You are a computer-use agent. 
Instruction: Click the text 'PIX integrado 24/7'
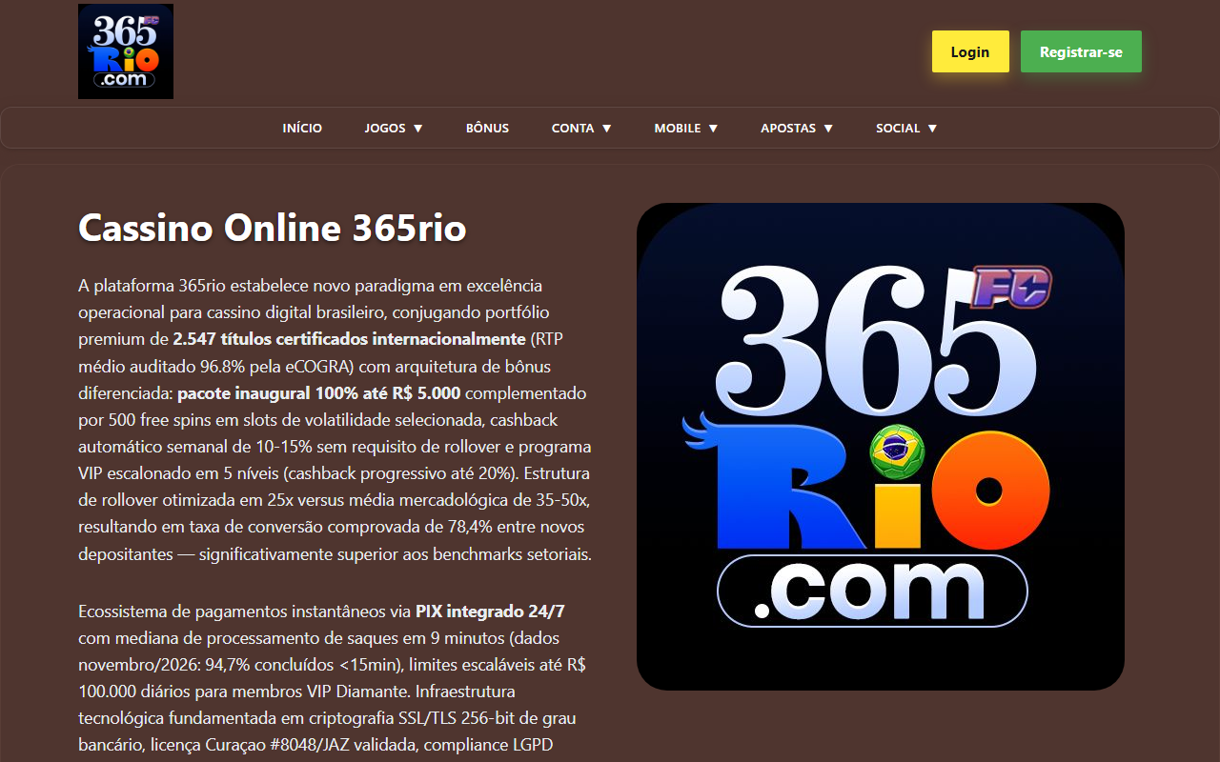(x=490, y=611)
